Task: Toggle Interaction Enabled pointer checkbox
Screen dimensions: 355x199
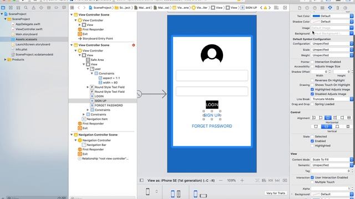Action: pyautogui.click(x=312, y=62)
